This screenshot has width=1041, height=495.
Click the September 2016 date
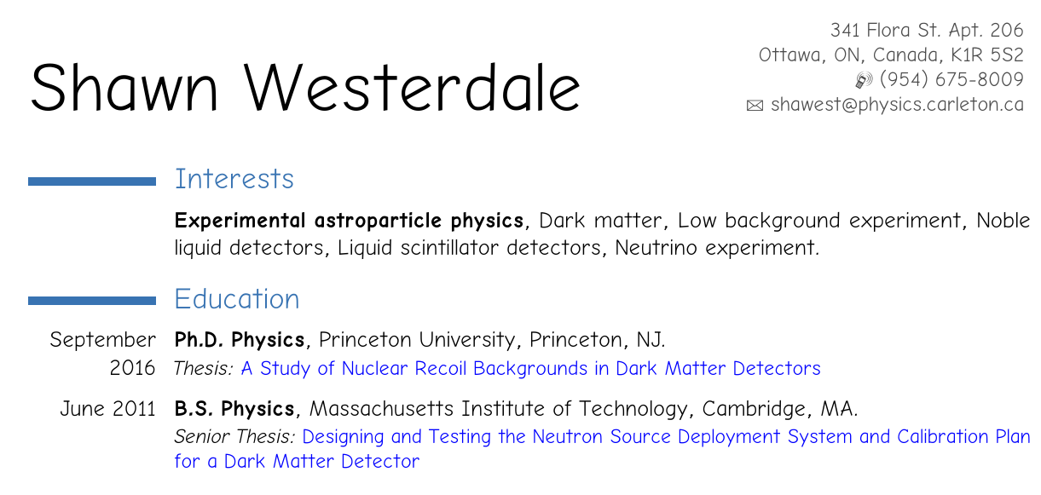pos(103,354)
